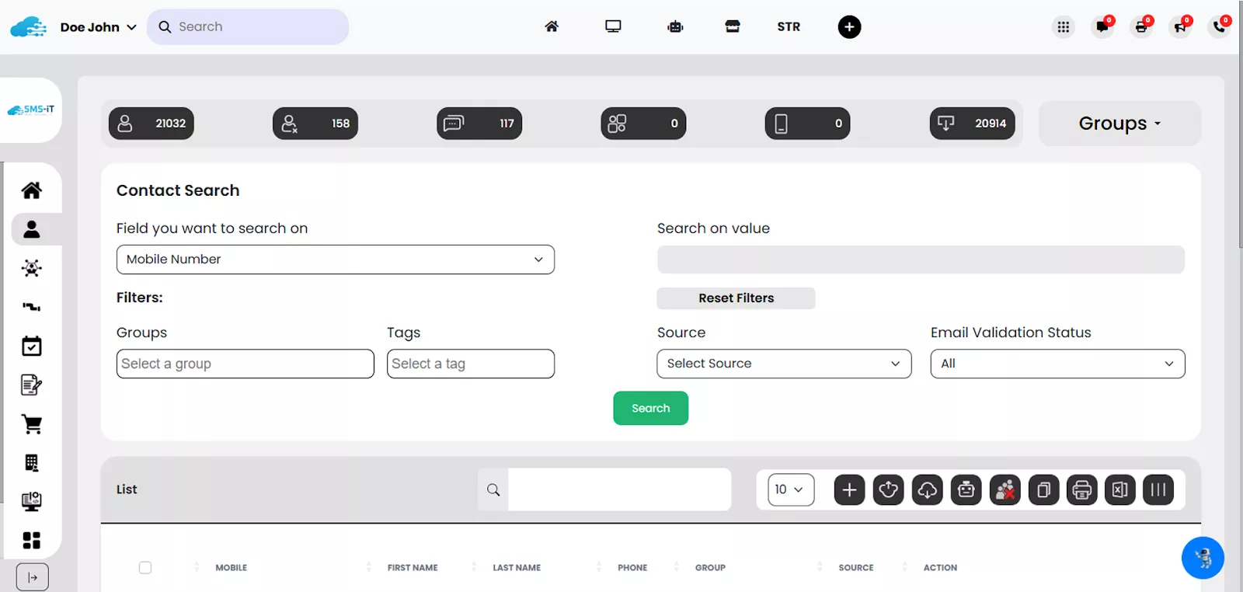Click the Reset Filters button
This screenshot has height=592, width=1243.
coord(736,298)
